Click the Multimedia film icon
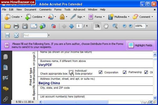This screenshot has width=158, height=105. 111,17
